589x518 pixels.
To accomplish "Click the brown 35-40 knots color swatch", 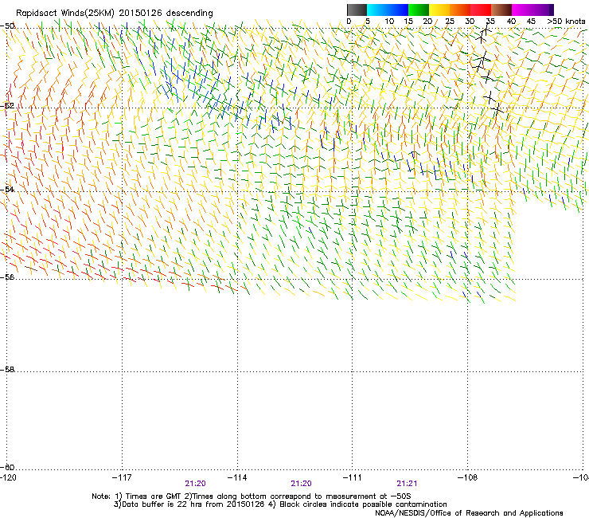I will (x=501, y=10).
